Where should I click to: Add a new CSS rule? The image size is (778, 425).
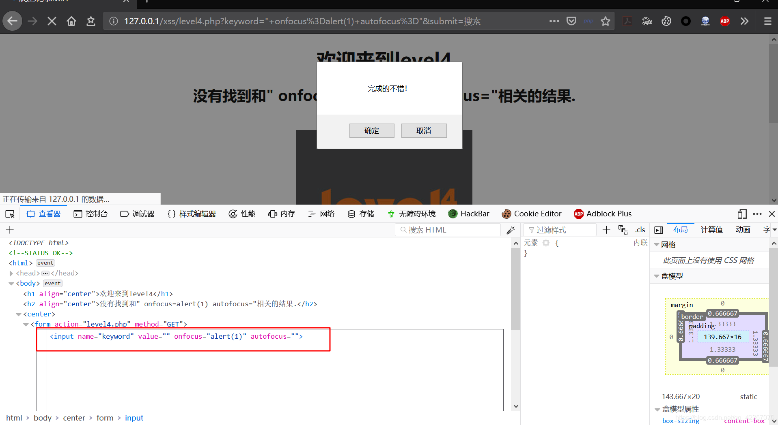point(606,230)
